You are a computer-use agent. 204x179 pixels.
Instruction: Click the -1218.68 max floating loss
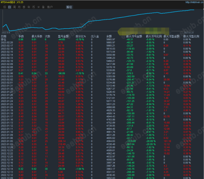(131, 141)
